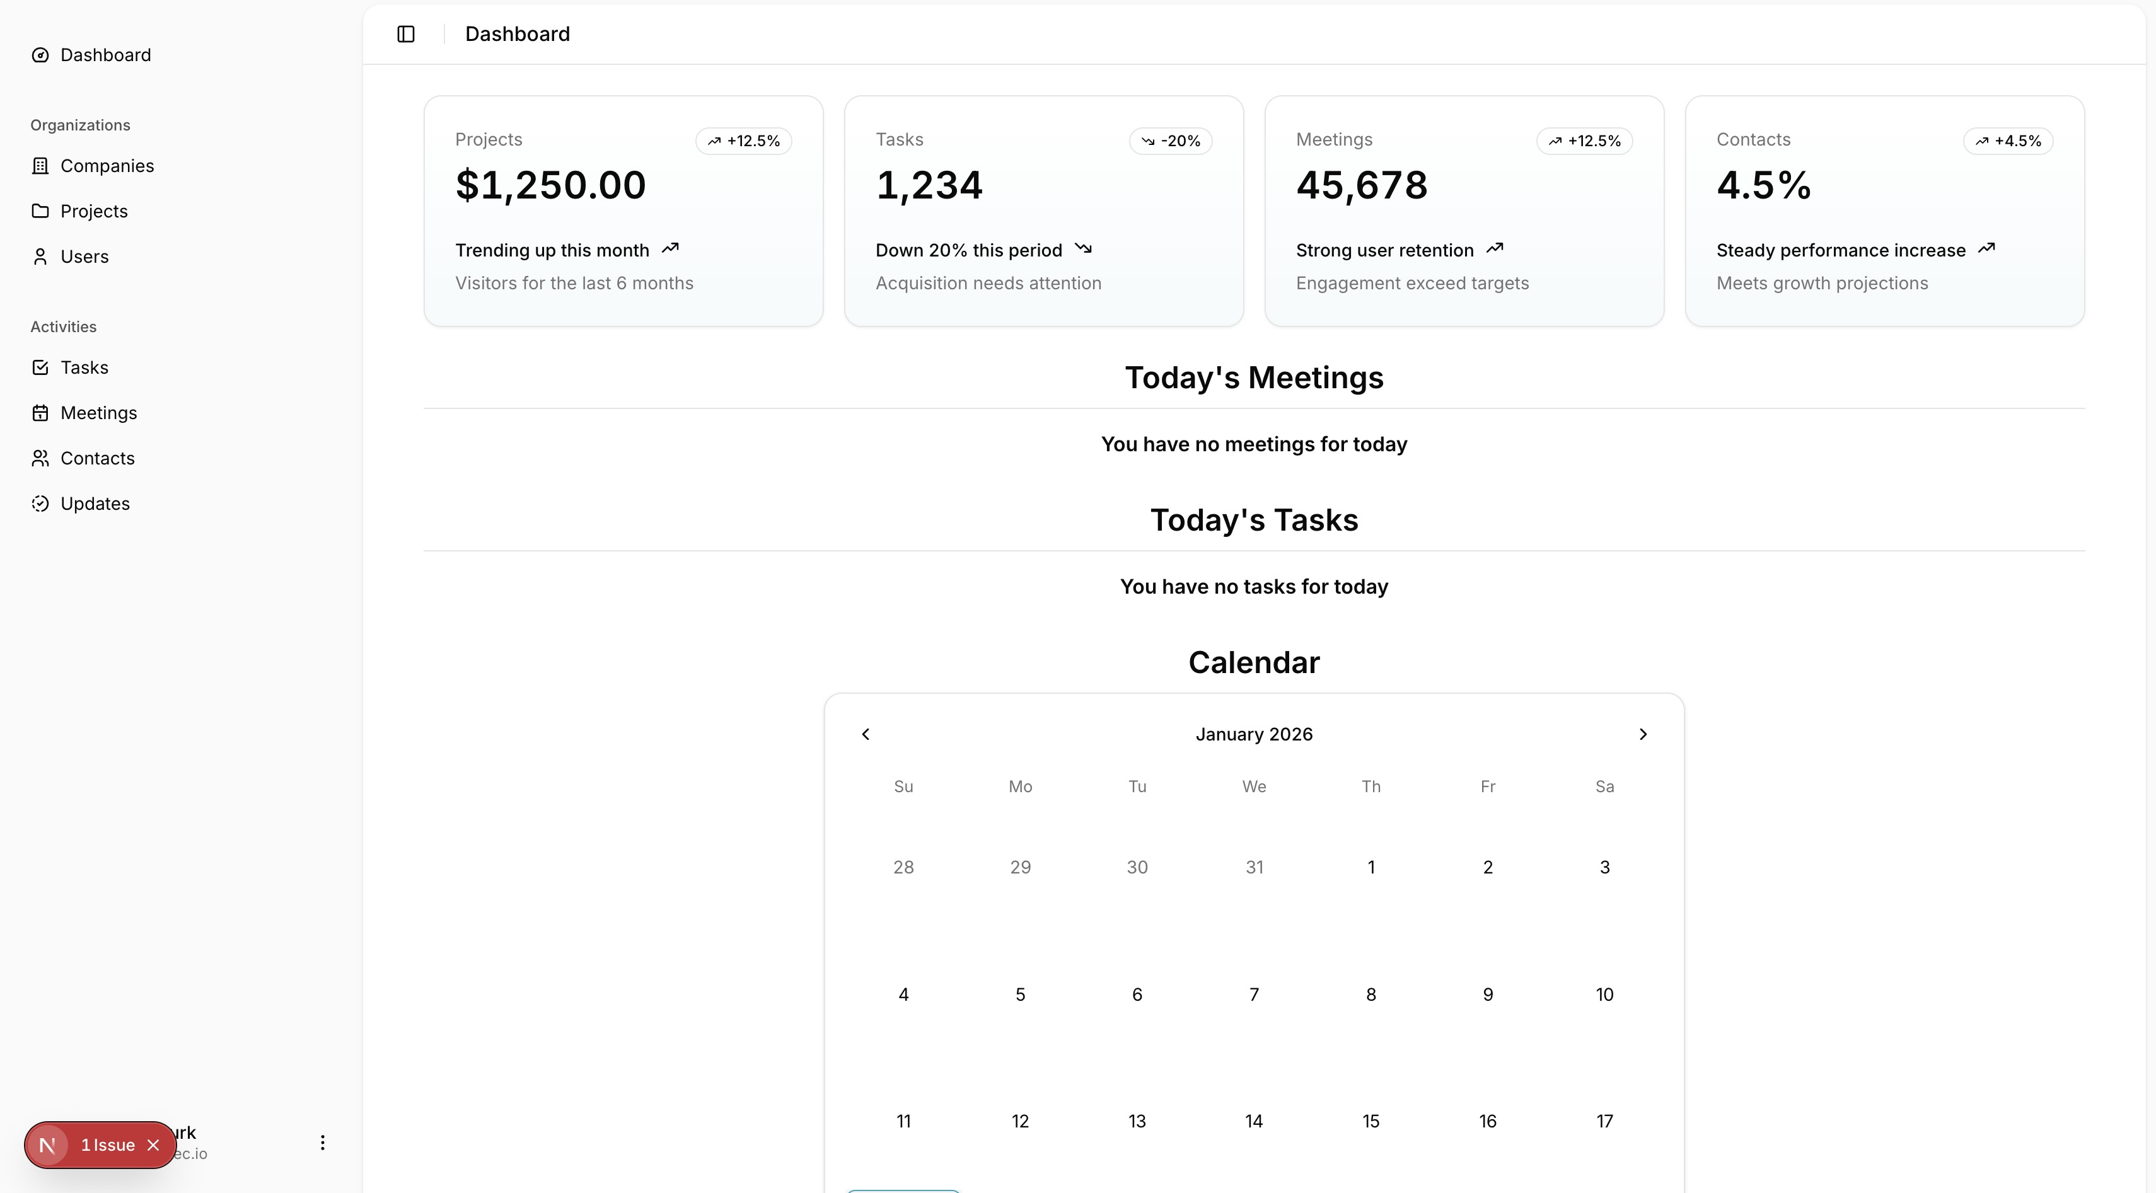Click the Contacts people icon

(40, 458)
